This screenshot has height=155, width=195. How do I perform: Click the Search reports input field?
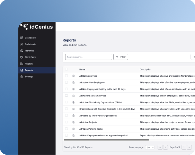89,57
